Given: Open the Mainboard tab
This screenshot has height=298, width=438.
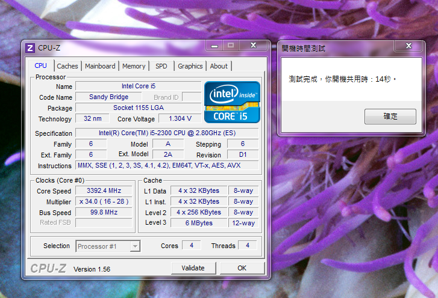Looking at the screenshot, I should [x=100, y=66].
